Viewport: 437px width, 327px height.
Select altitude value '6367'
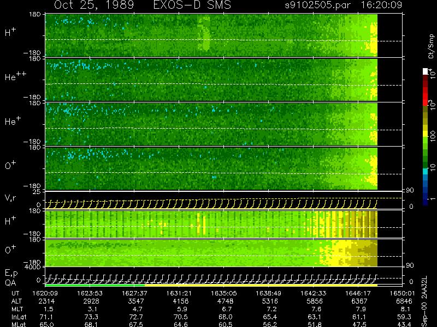click(359, 301)
